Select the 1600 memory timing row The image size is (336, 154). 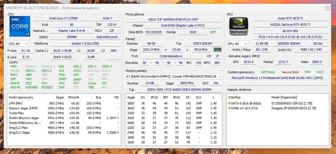click(x=174, y=143)
